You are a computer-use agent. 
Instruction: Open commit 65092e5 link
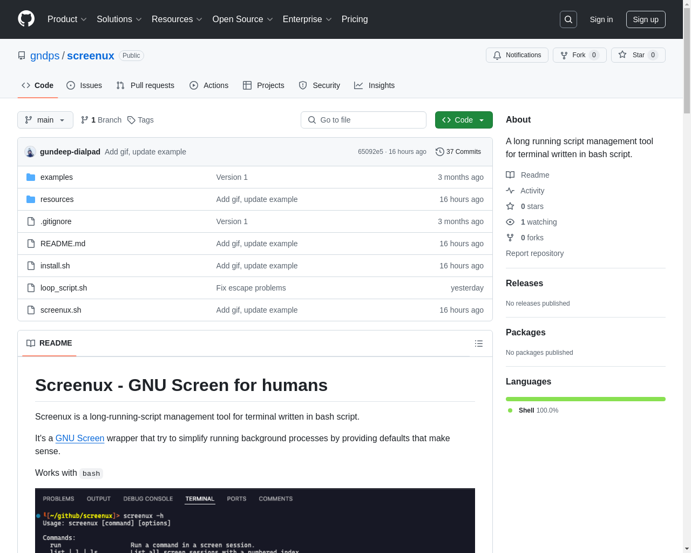pyautogui.click(x=370, y=152)
